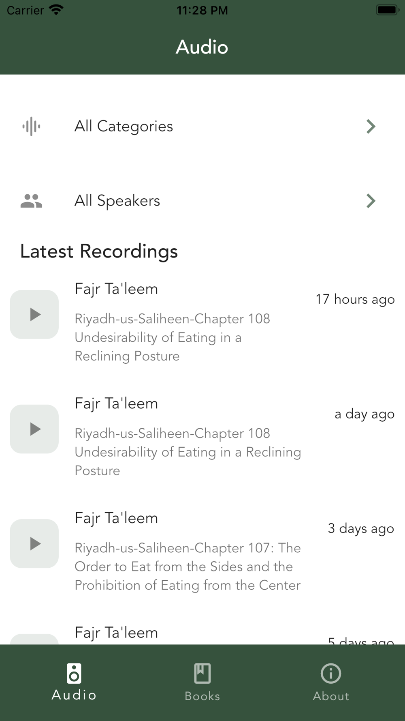The width and height of the screenshot is (405, 721).
Task: Click the people icon beside All Speakers
Action: pos(31,201)
